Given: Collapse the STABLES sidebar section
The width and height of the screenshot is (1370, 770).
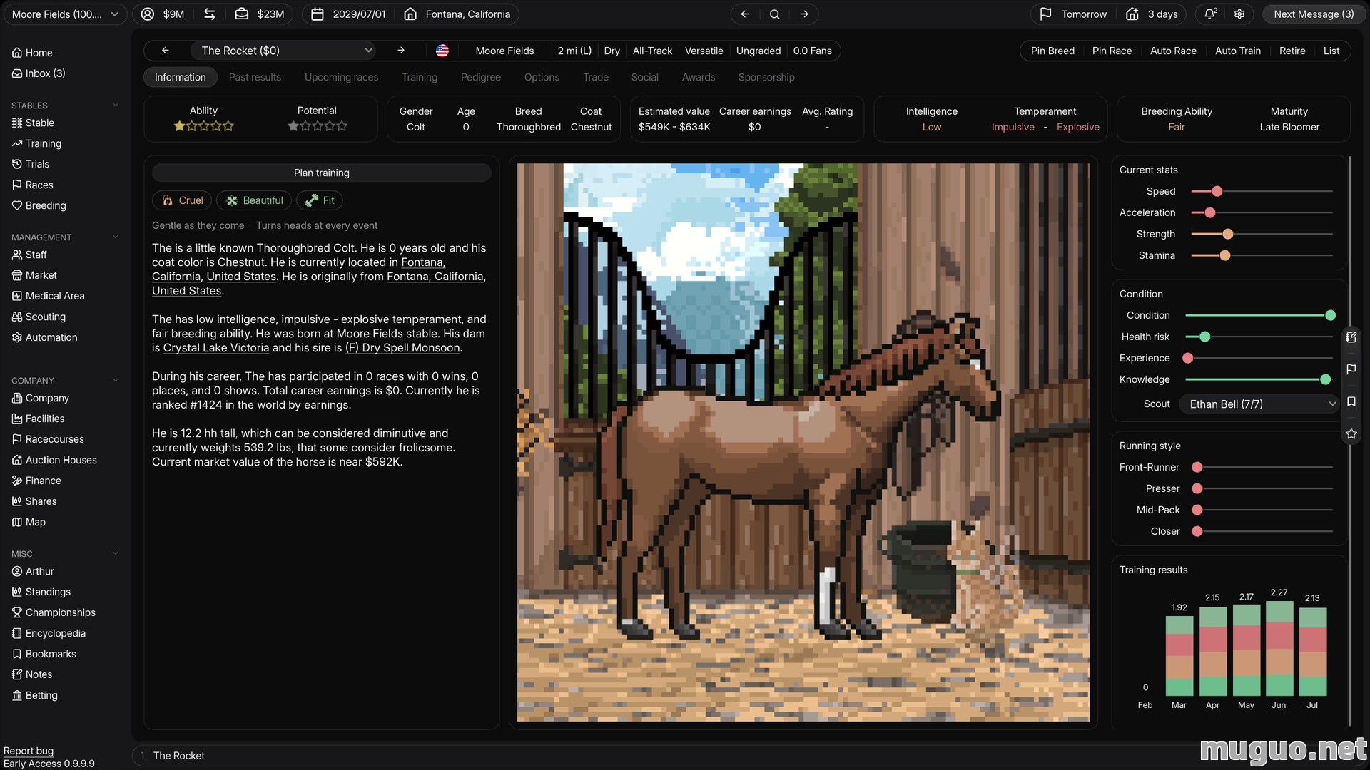Looking at the screenshot, I should (x=115, y=106).
